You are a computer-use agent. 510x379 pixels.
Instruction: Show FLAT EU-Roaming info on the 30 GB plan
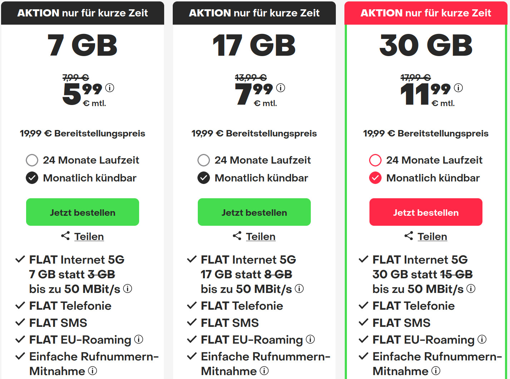tap(481, 339)
